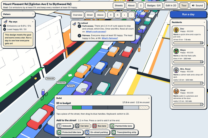Image resolution: width=208 pixels, height=138 pixels.
Task: Collapse the Pip says panel arrow
Action: click(33, 22)
